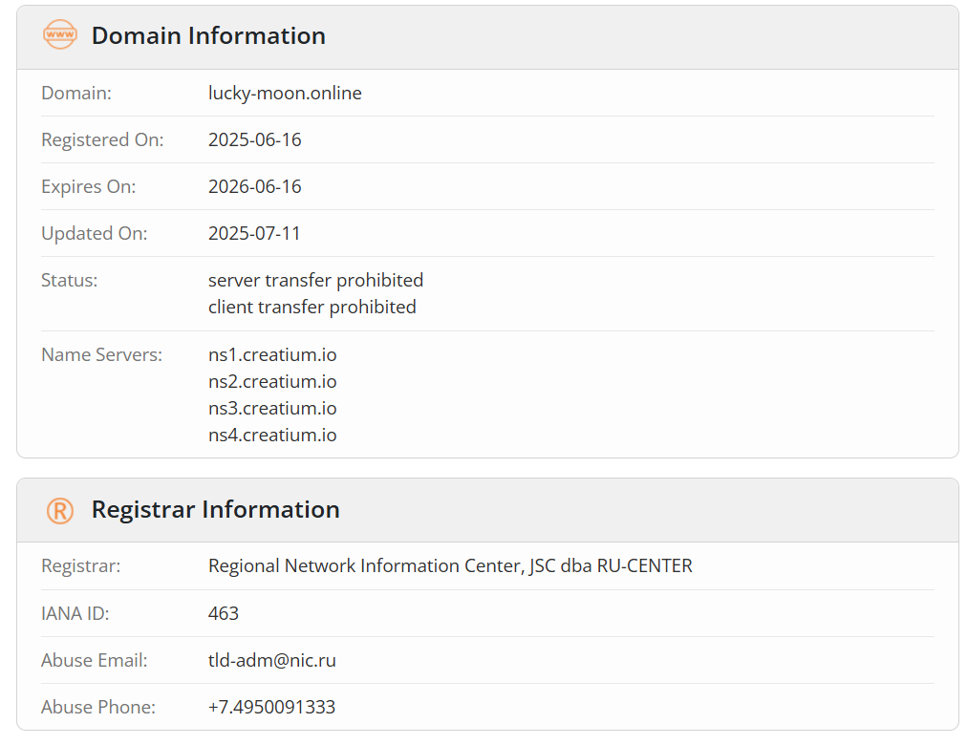Click the orange registrar R icon
The width and height of the screenshot is (967, 745).
tap(60, 511)
